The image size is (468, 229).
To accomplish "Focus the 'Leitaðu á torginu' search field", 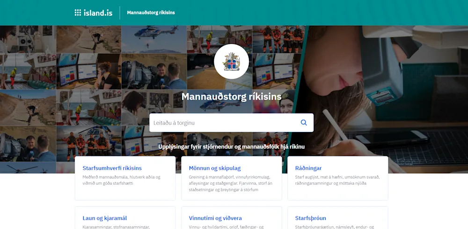I will pyautogui.click(x=231, y=123).
